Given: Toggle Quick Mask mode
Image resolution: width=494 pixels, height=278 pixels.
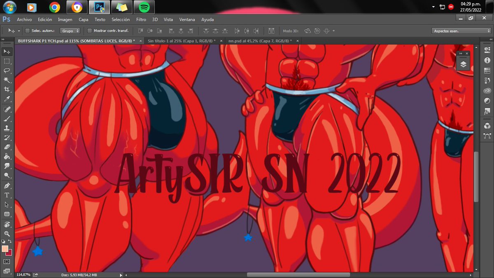Looking at the screenshot, I should [7, 262].
